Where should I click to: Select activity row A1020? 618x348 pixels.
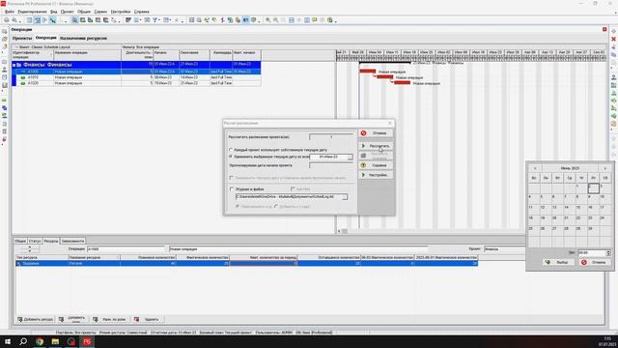click(x=136, y=83)
